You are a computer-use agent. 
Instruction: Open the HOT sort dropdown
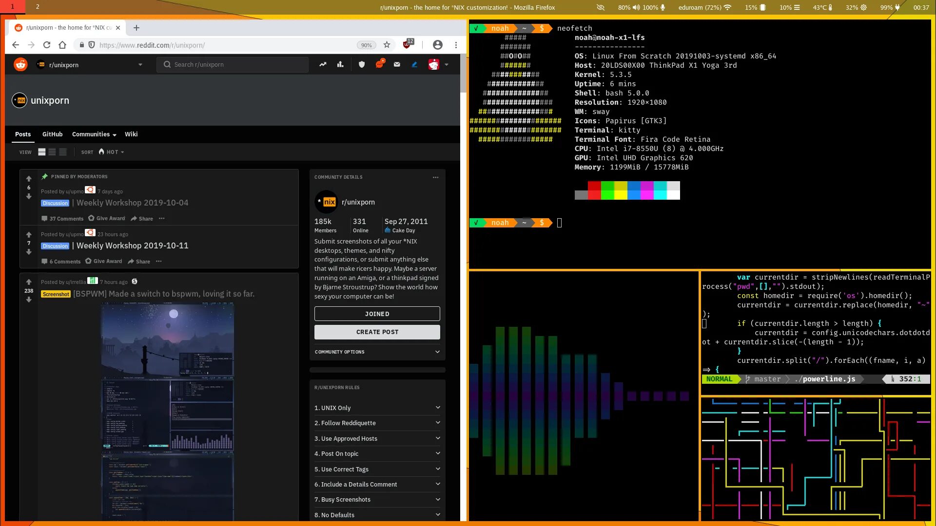pos(112,152)
